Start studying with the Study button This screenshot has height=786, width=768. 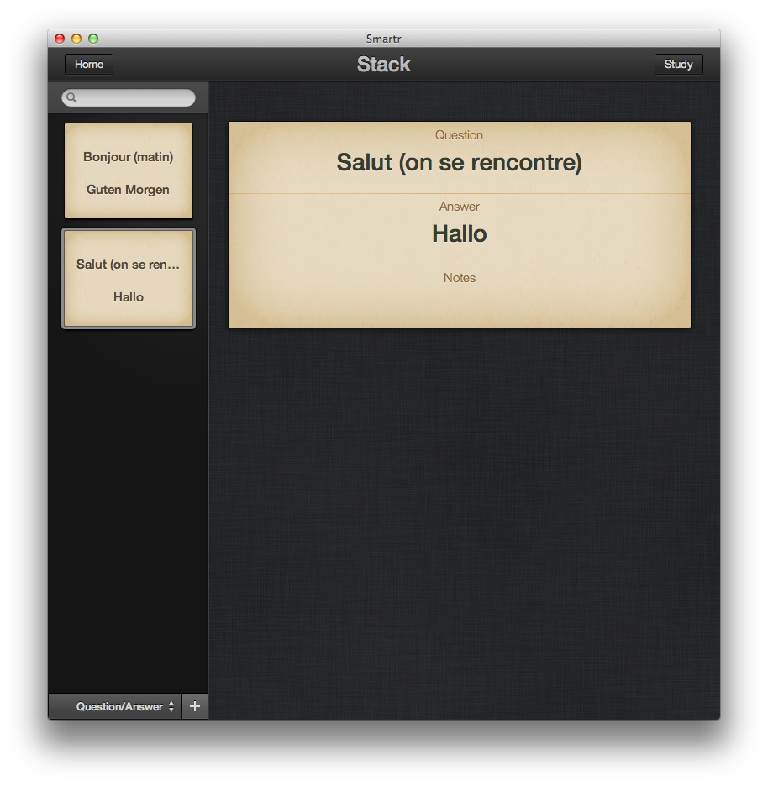(678, 65)
